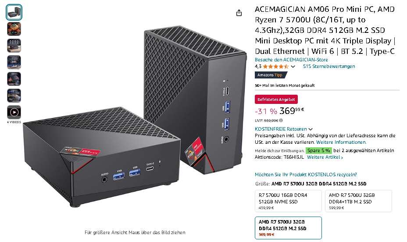Play the product videos thumbnail
The height and width of the screenshot is (242, 407).
(14, 112)
